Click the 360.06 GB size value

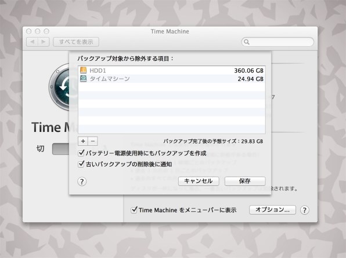248,71
